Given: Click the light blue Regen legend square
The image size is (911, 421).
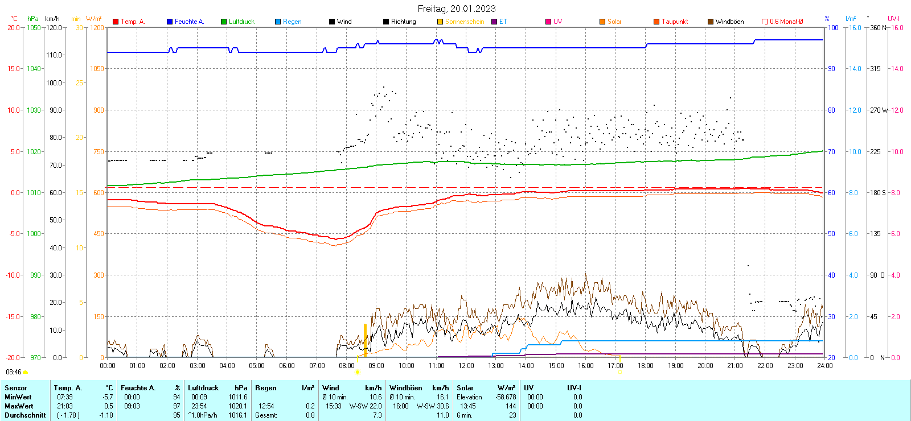Looking at the screenshot, I should point(278,22).
